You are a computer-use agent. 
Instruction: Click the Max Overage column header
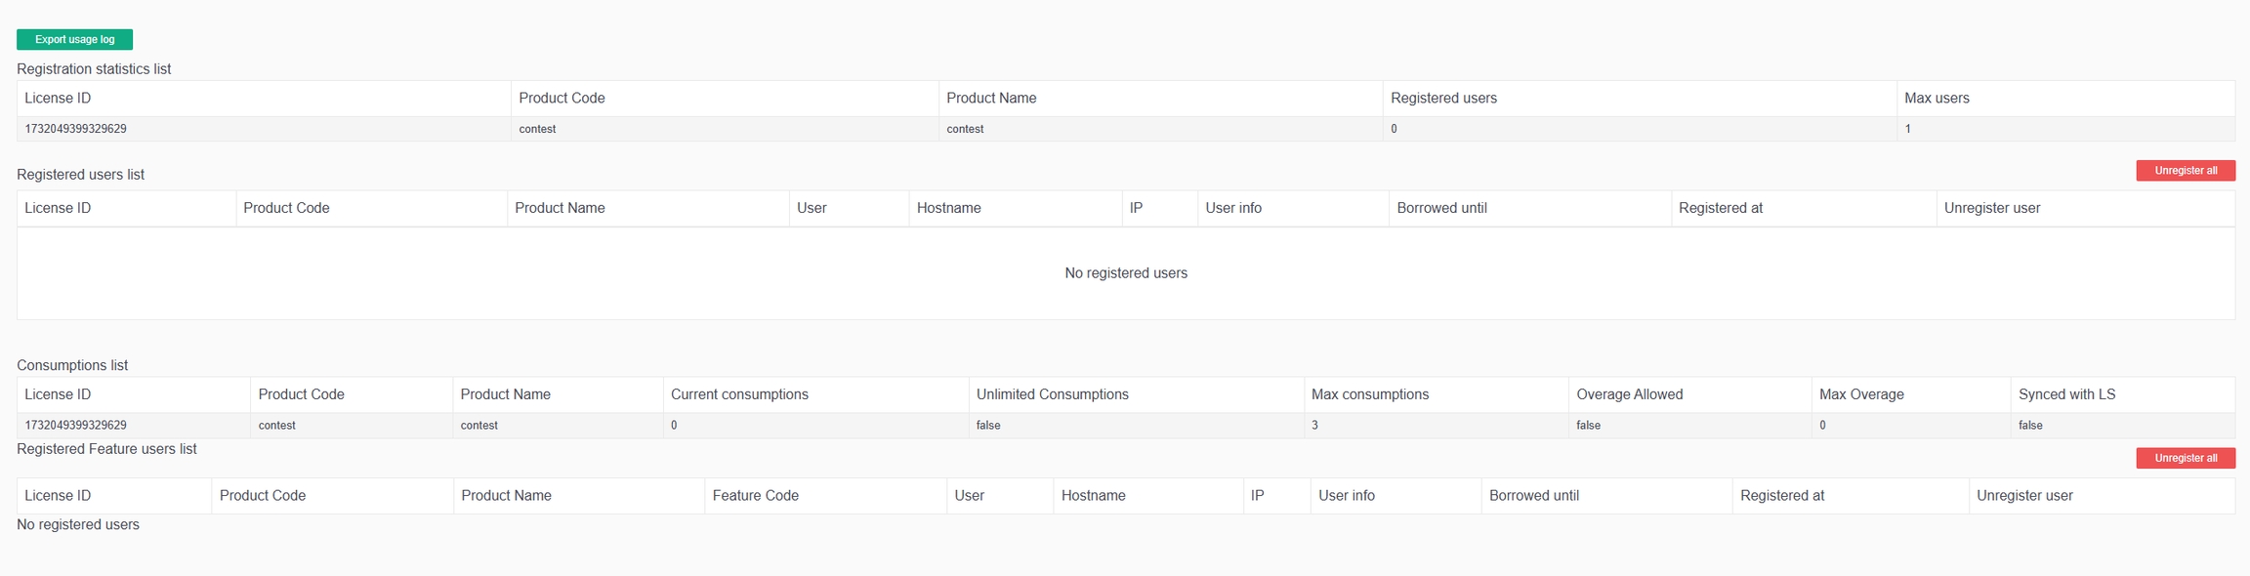coord(1861,394)
